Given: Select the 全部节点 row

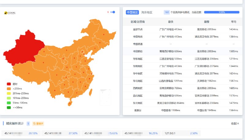Looking at the screenshot, I should click(183, 29).
